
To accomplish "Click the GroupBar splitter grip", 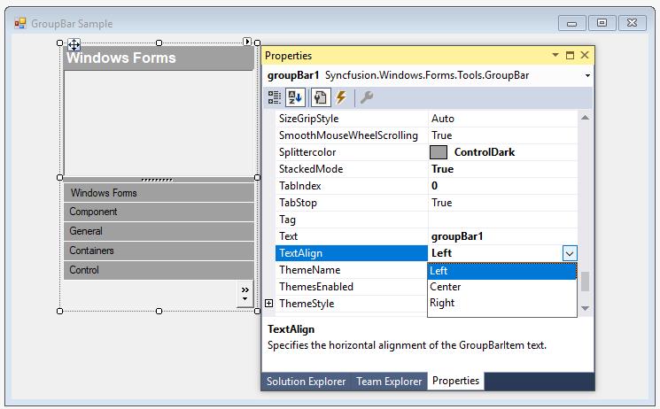I will (157, 180).
